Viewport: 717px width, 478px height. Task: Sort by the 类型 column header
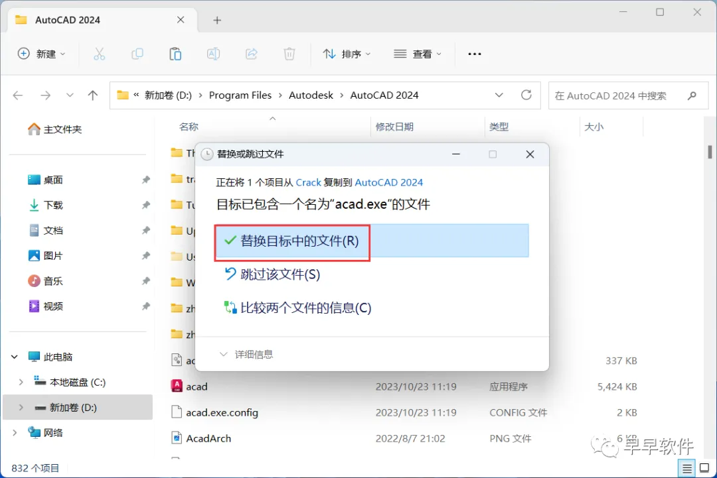point(499,127)
